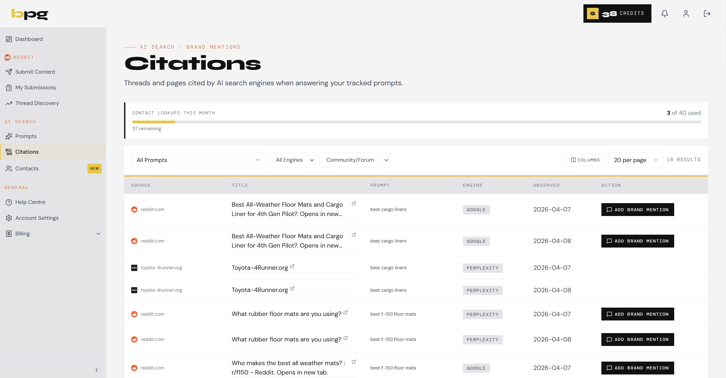Open Thread Discovery
The height and width of the screenshot is (378, 726).
click(x=53, y=103)
